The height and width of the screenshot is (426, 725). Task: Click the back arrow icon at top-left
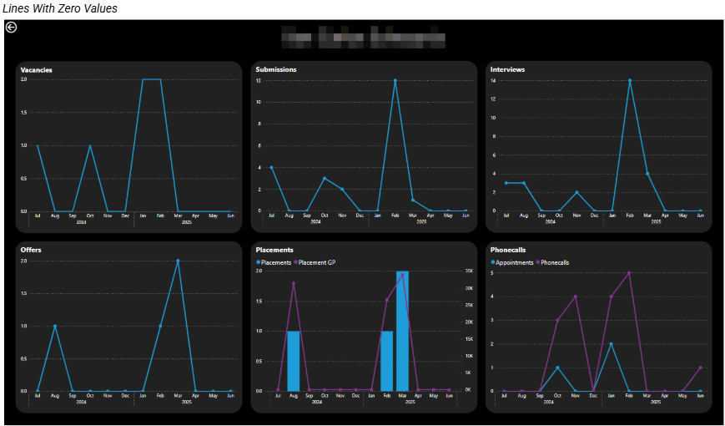click(11, 28)
